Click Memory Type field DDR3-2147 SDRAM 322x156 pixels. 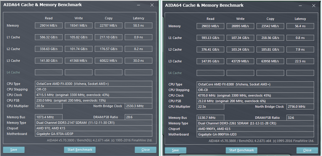coord(94,123)
